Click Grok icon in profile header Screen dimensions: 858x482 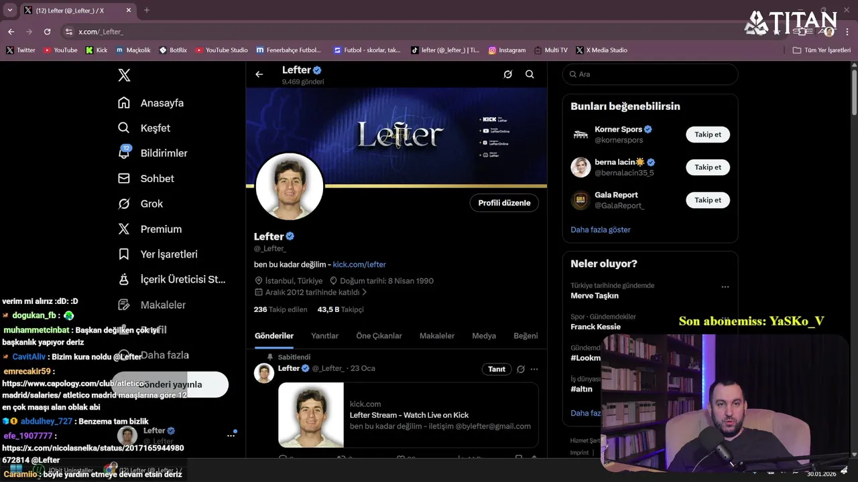tap(508, 74)
